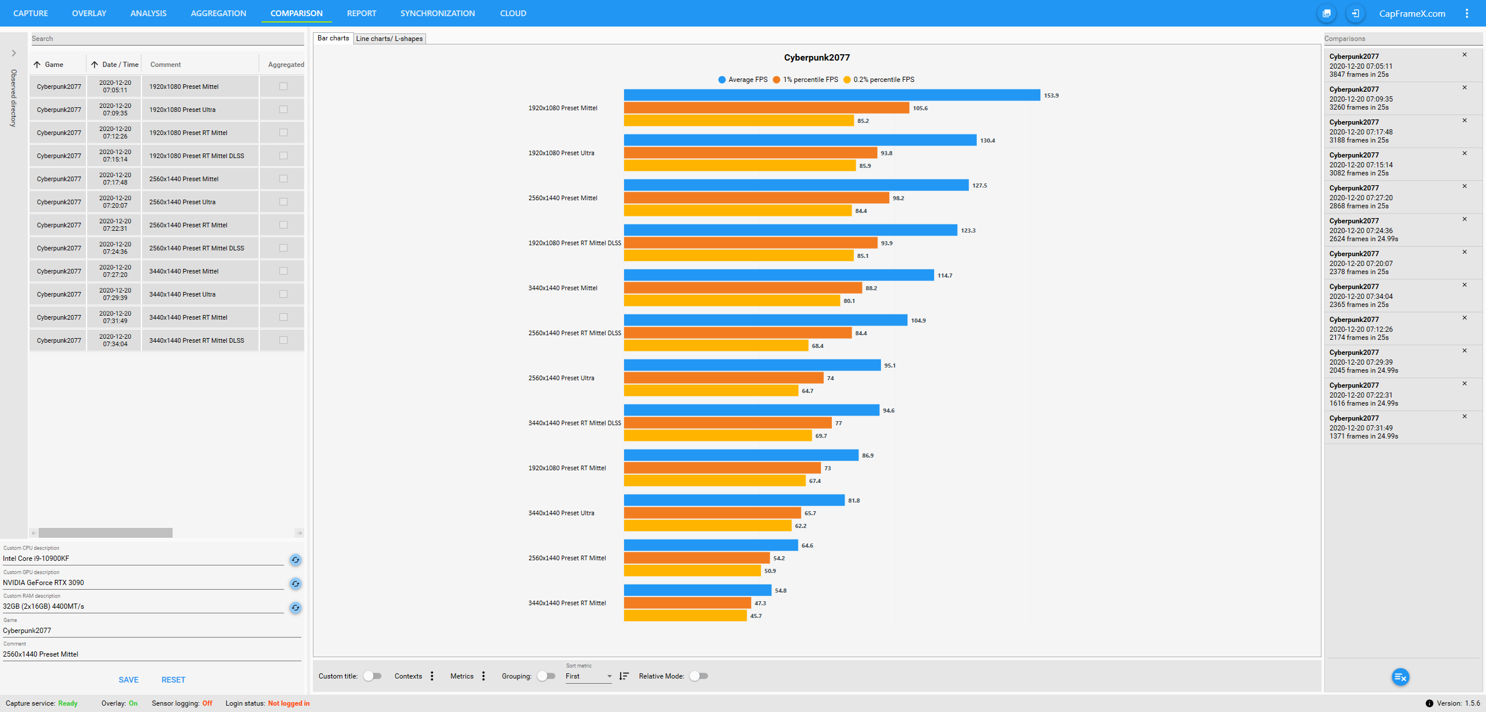Open the Line charts/ L-shapes tab
1486x712 pixels.
pos(389,39)
